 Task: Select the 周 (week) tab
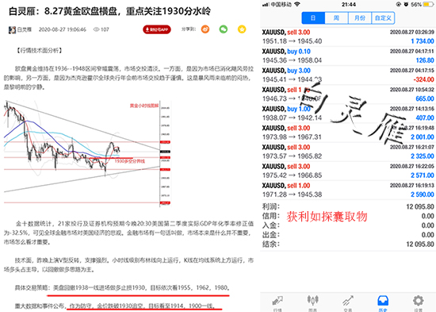point(336,18)
